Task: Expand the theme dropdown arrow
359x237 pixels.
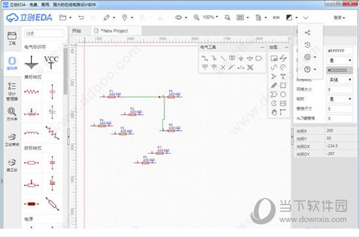Action: [x=296, y=18]
